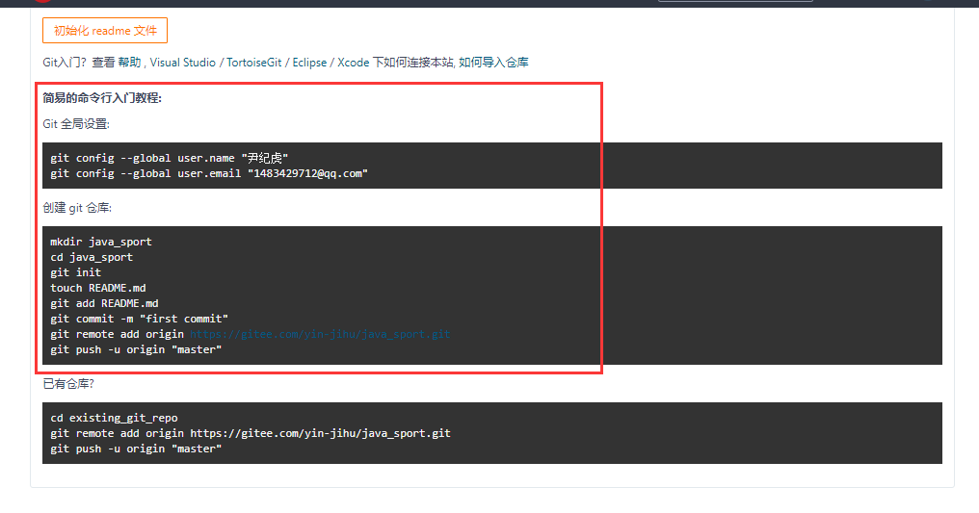Open the Visual Studio guide link
Screen dimensions: 979x513
tap(182, 63)
